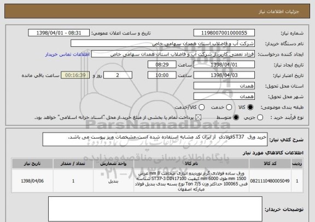
Task: Click the شماره نیاز number field
Action: point(224,33)
